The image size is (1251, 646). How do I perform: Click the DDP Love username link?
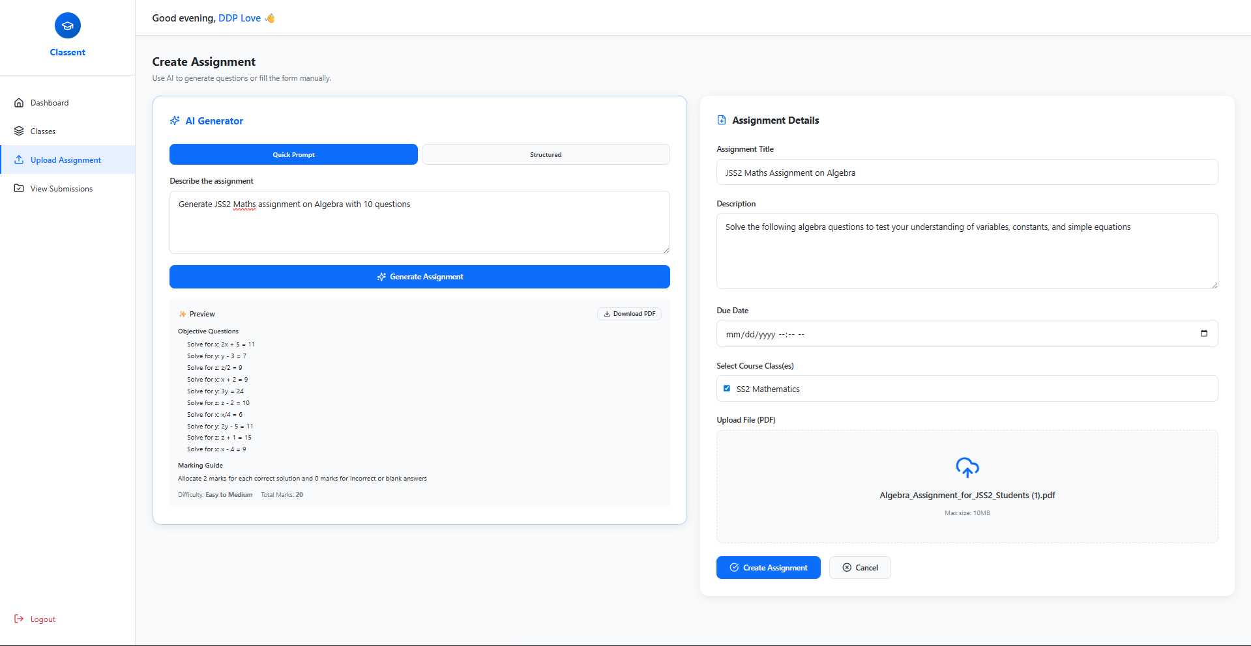click(x=239, y=18)
